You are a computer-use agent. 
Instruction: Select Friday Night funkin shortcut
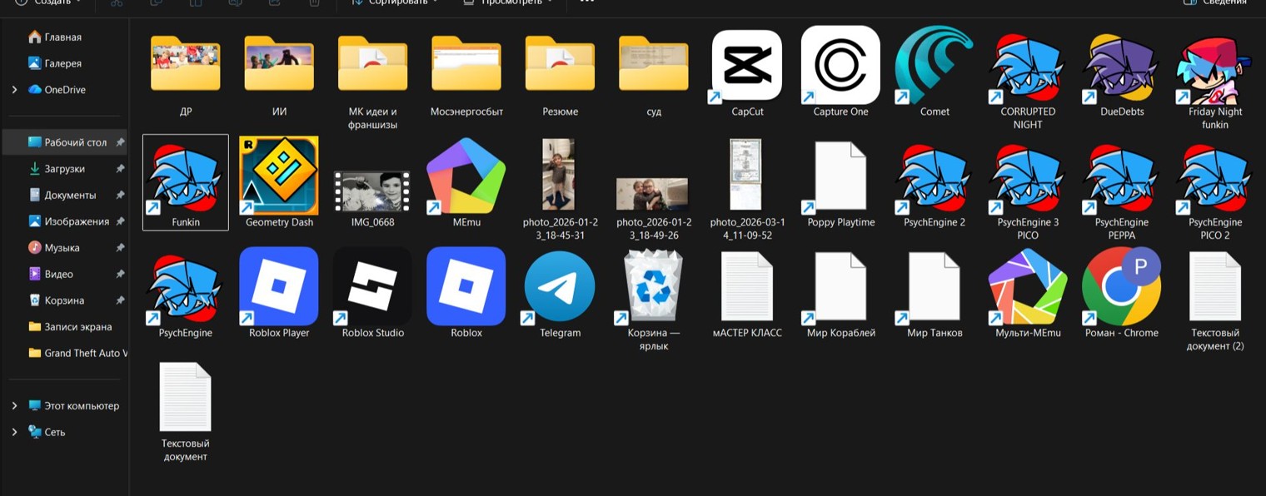point(1215,80)
